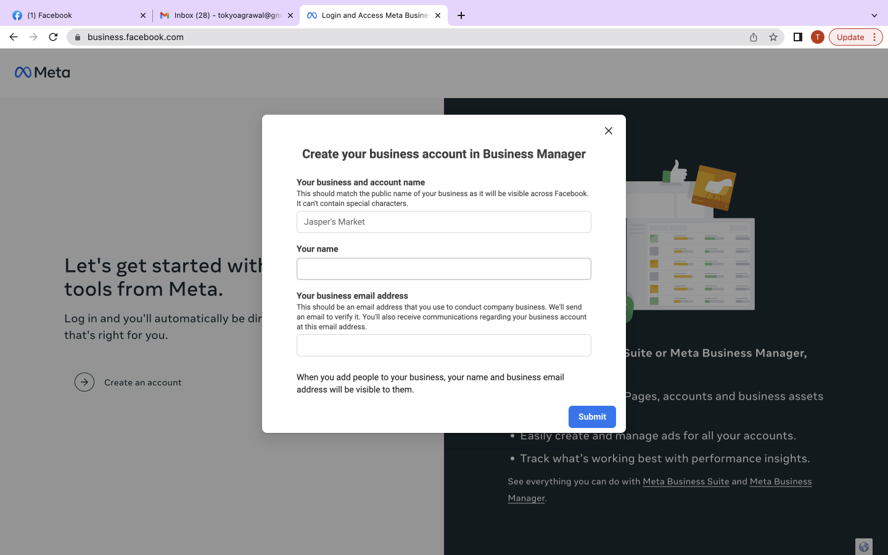888x555 pixels.
Task: Click the globe icon at bottom right
Action: (x=864, y=546)
